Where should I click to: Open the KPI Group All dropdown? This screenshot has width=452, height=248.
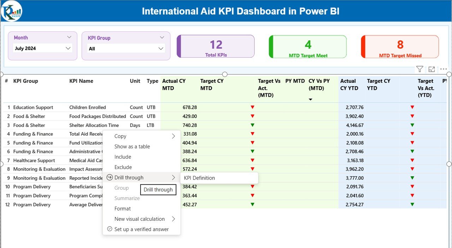tap(161, 49)
